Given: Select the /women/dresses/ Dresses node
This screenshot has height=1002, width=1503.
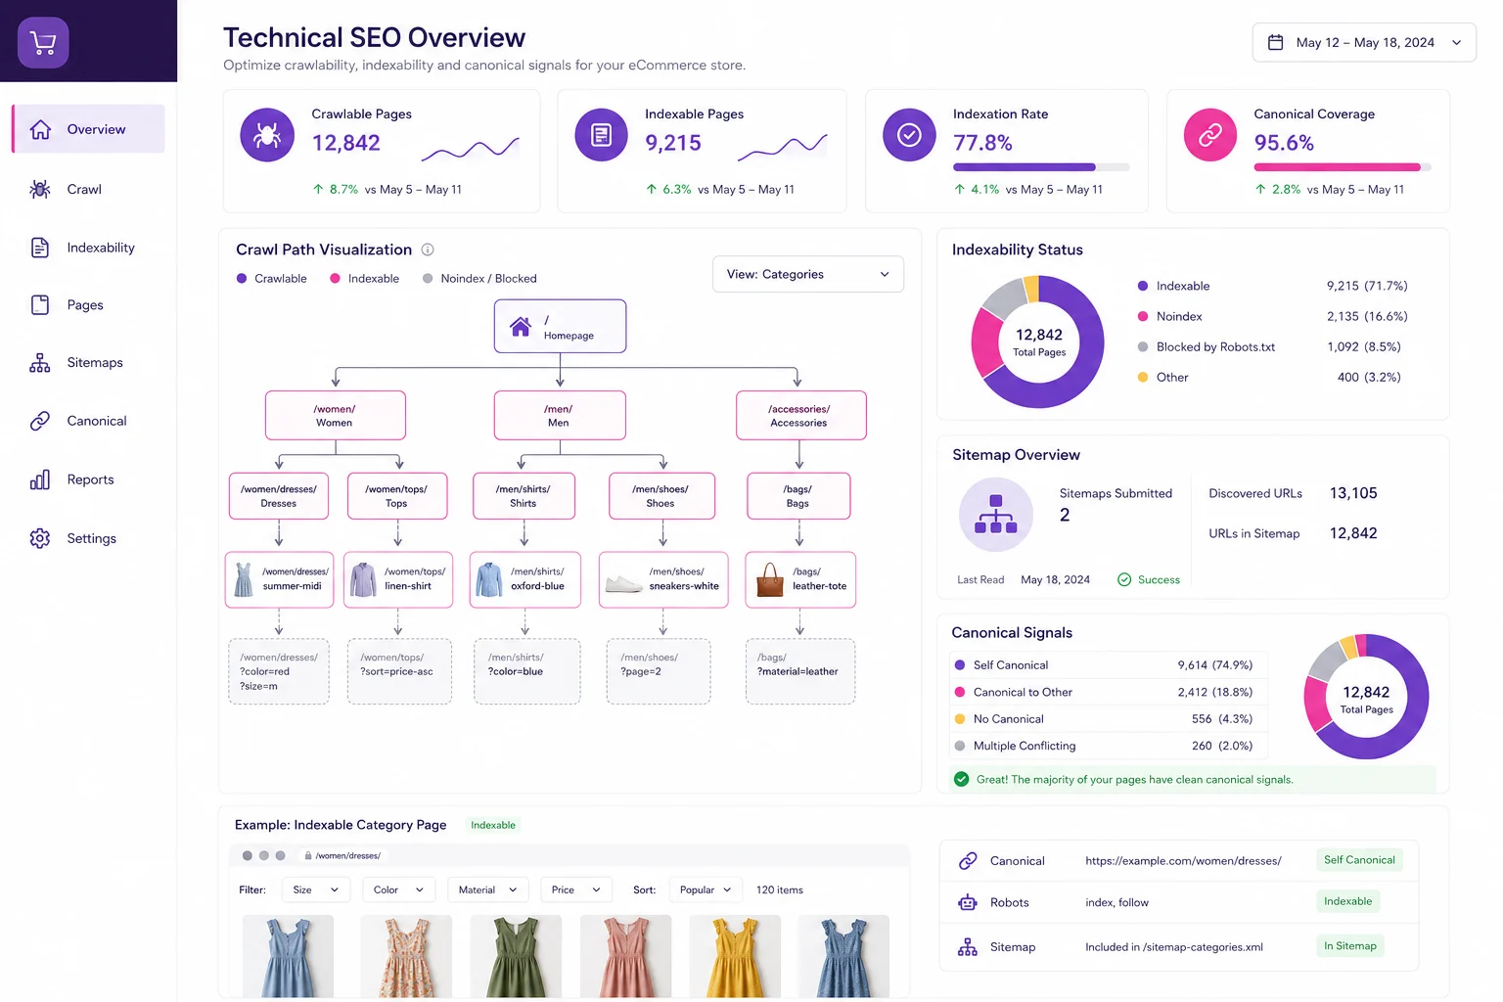Looking at the screenshot, I should 279,496.
